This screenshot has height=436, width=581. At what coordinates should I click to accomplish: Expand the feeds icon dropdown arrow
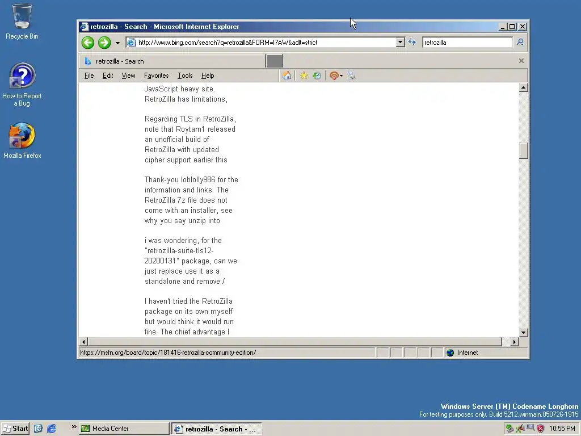(341, 76)
